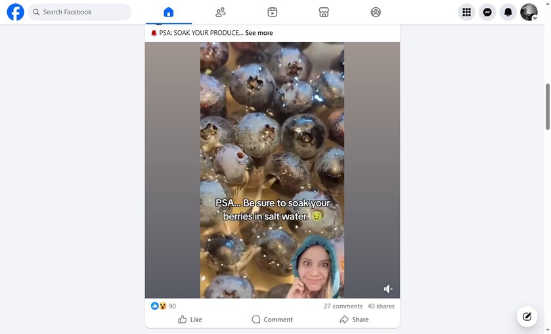
Task: Click the new message compose icon
Action: click(x=527, y=316)
